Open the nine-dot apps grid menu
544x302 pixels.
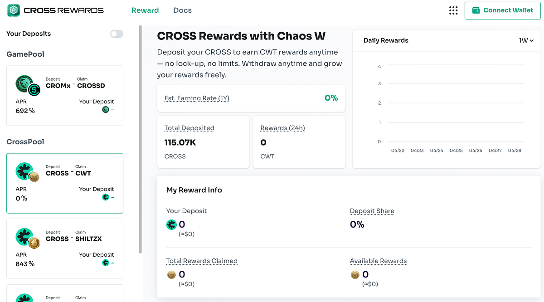(x=453, y=10)
